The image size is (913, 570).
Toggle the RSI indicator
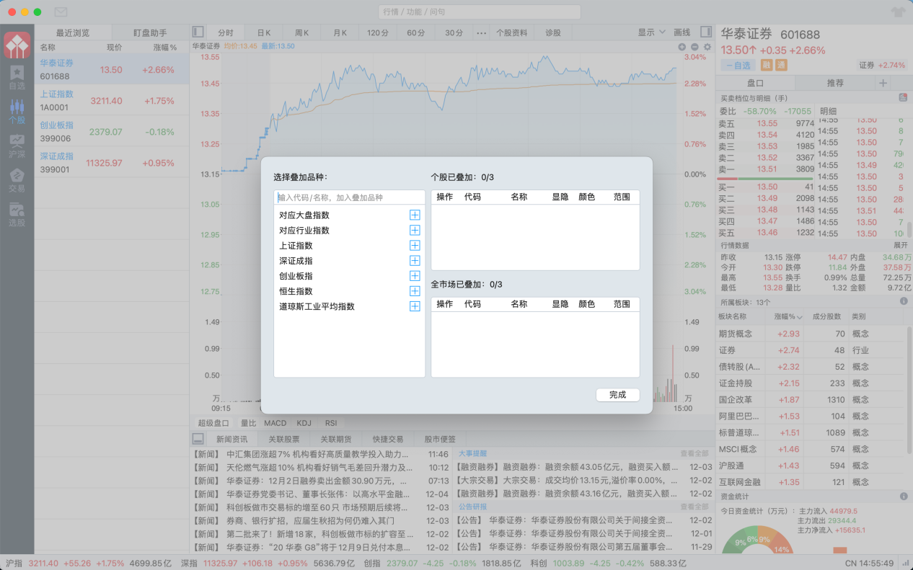pos(331,423)
